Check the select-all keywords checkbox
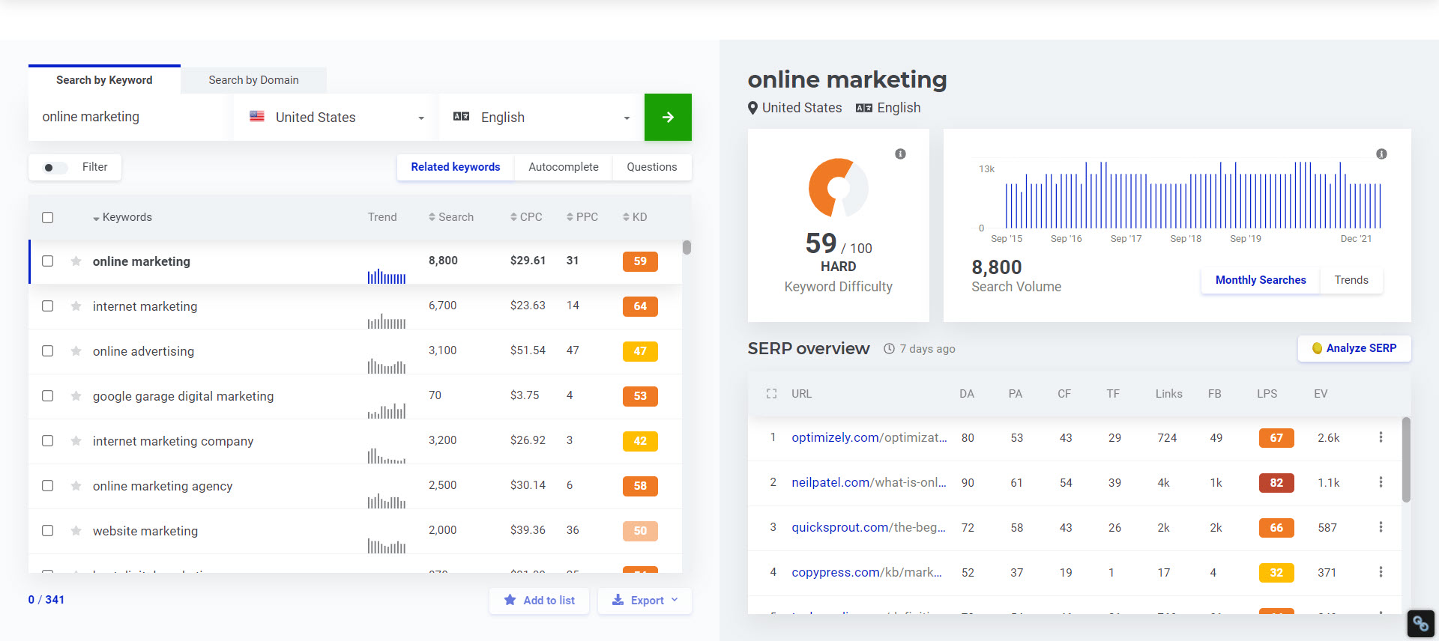The height and width of the screenshot is (641, 1439). click(48, 218)
